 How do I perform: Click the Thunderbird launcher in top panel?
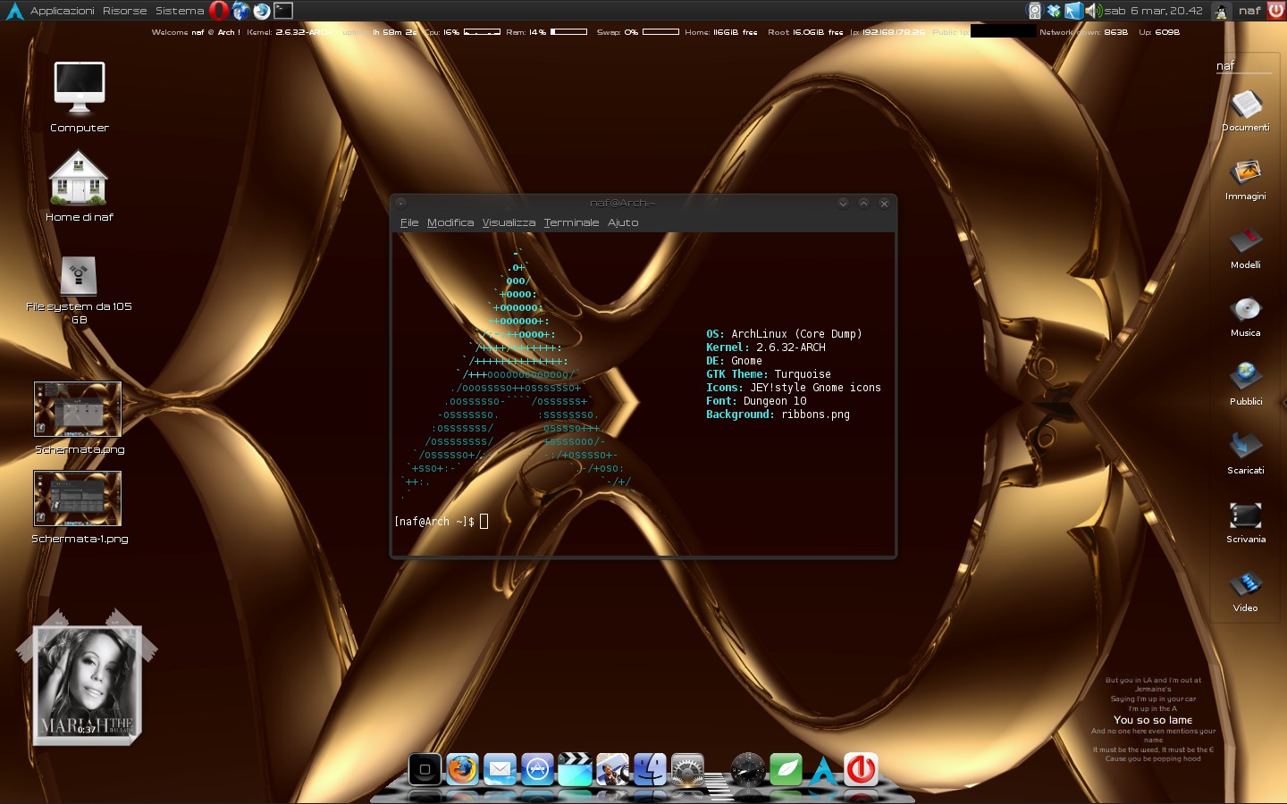(x=261, y=11)
